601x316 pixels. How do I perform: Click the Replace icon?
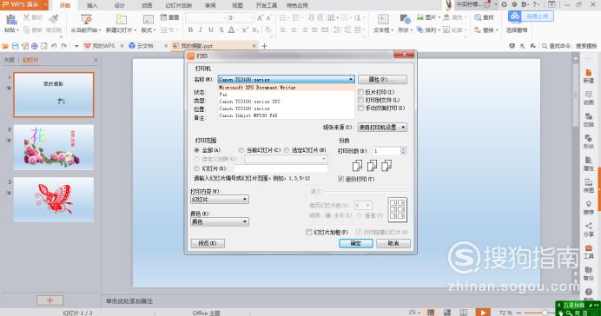478,30
